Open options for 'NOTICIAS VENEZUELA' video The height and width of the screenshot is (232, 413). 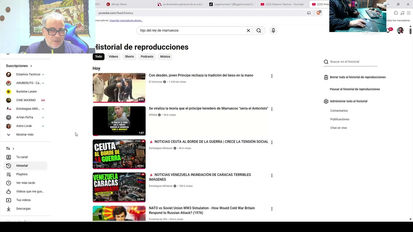tap(272, 176)
